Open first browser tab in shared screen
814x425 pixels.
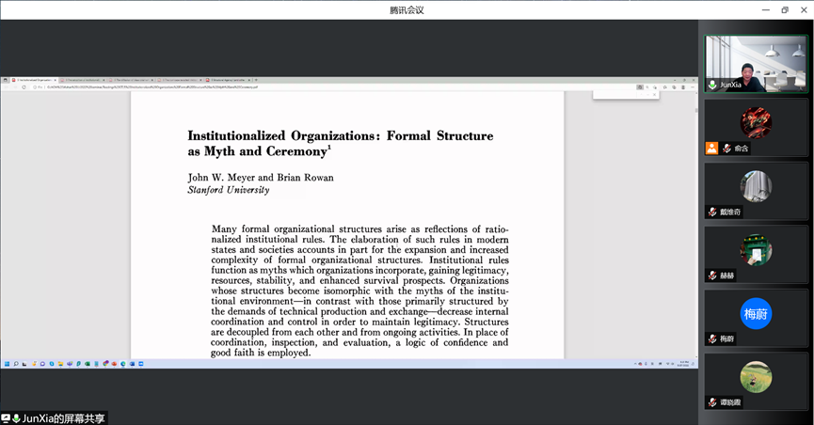(34, 80)
